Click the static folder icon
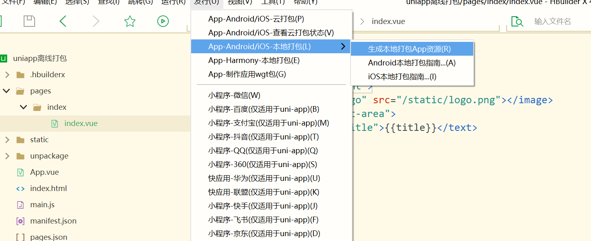Viewport: 591px width, 241px height. point(20,140)
